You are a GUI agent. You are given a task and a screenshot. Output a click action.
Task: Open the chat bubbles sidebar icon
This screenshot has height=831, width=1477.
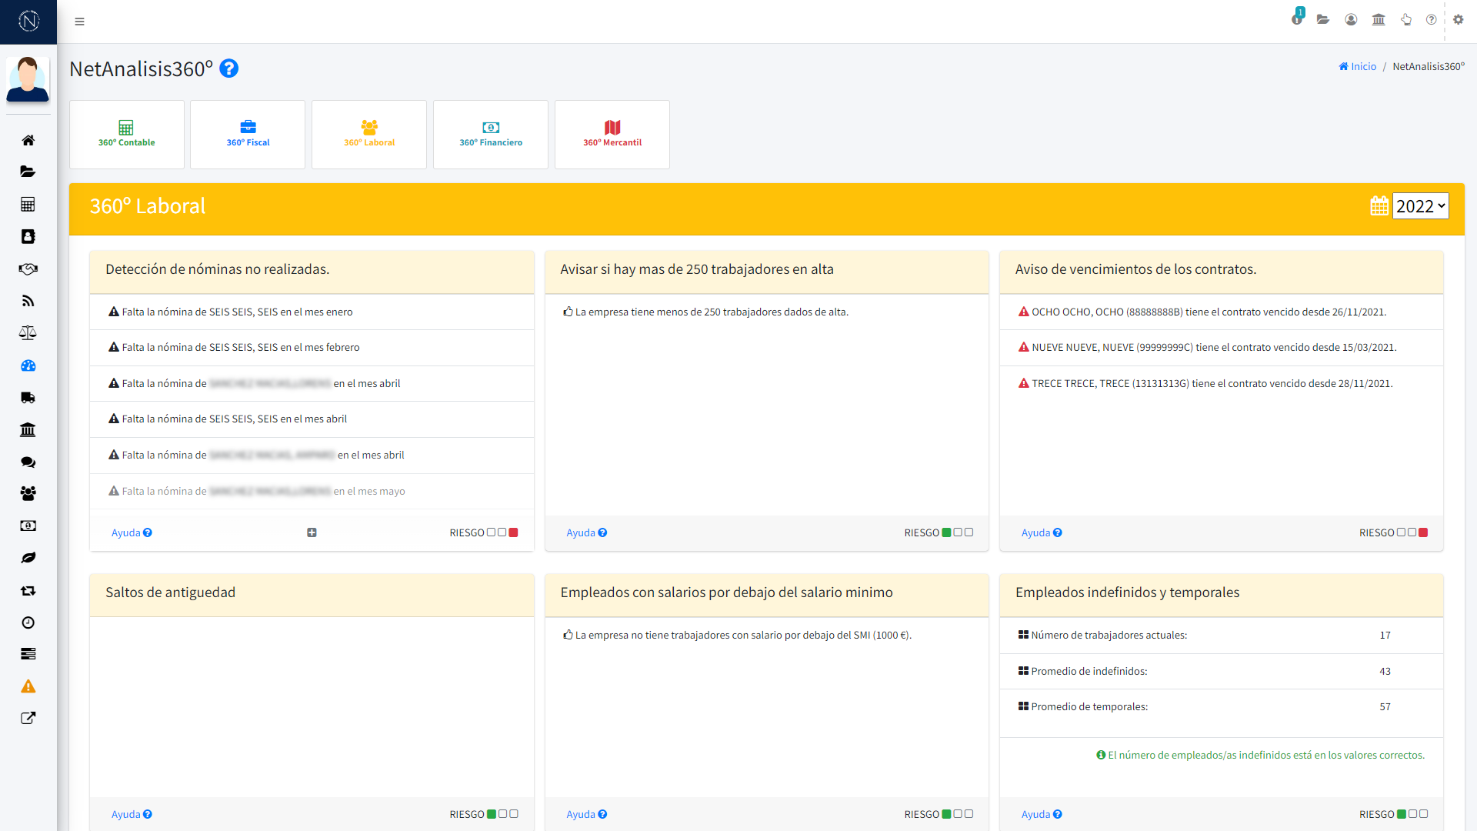tap(28, 462)
